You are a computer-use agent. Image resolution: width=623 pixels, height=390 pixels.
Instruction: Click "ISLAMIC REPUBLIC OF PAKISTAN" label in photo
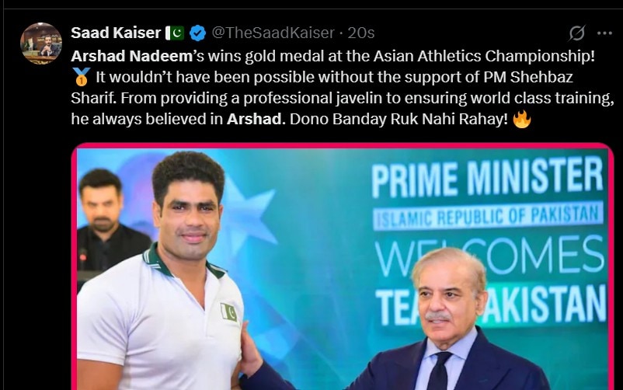tap(488, 214)
